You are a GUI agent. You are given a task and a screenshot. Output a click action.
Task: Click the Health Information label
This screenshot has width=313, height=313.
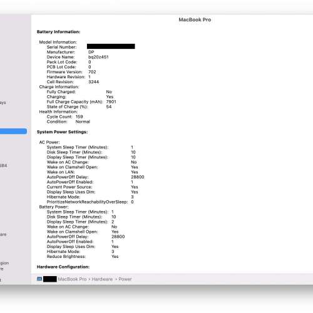pos(58,112)
